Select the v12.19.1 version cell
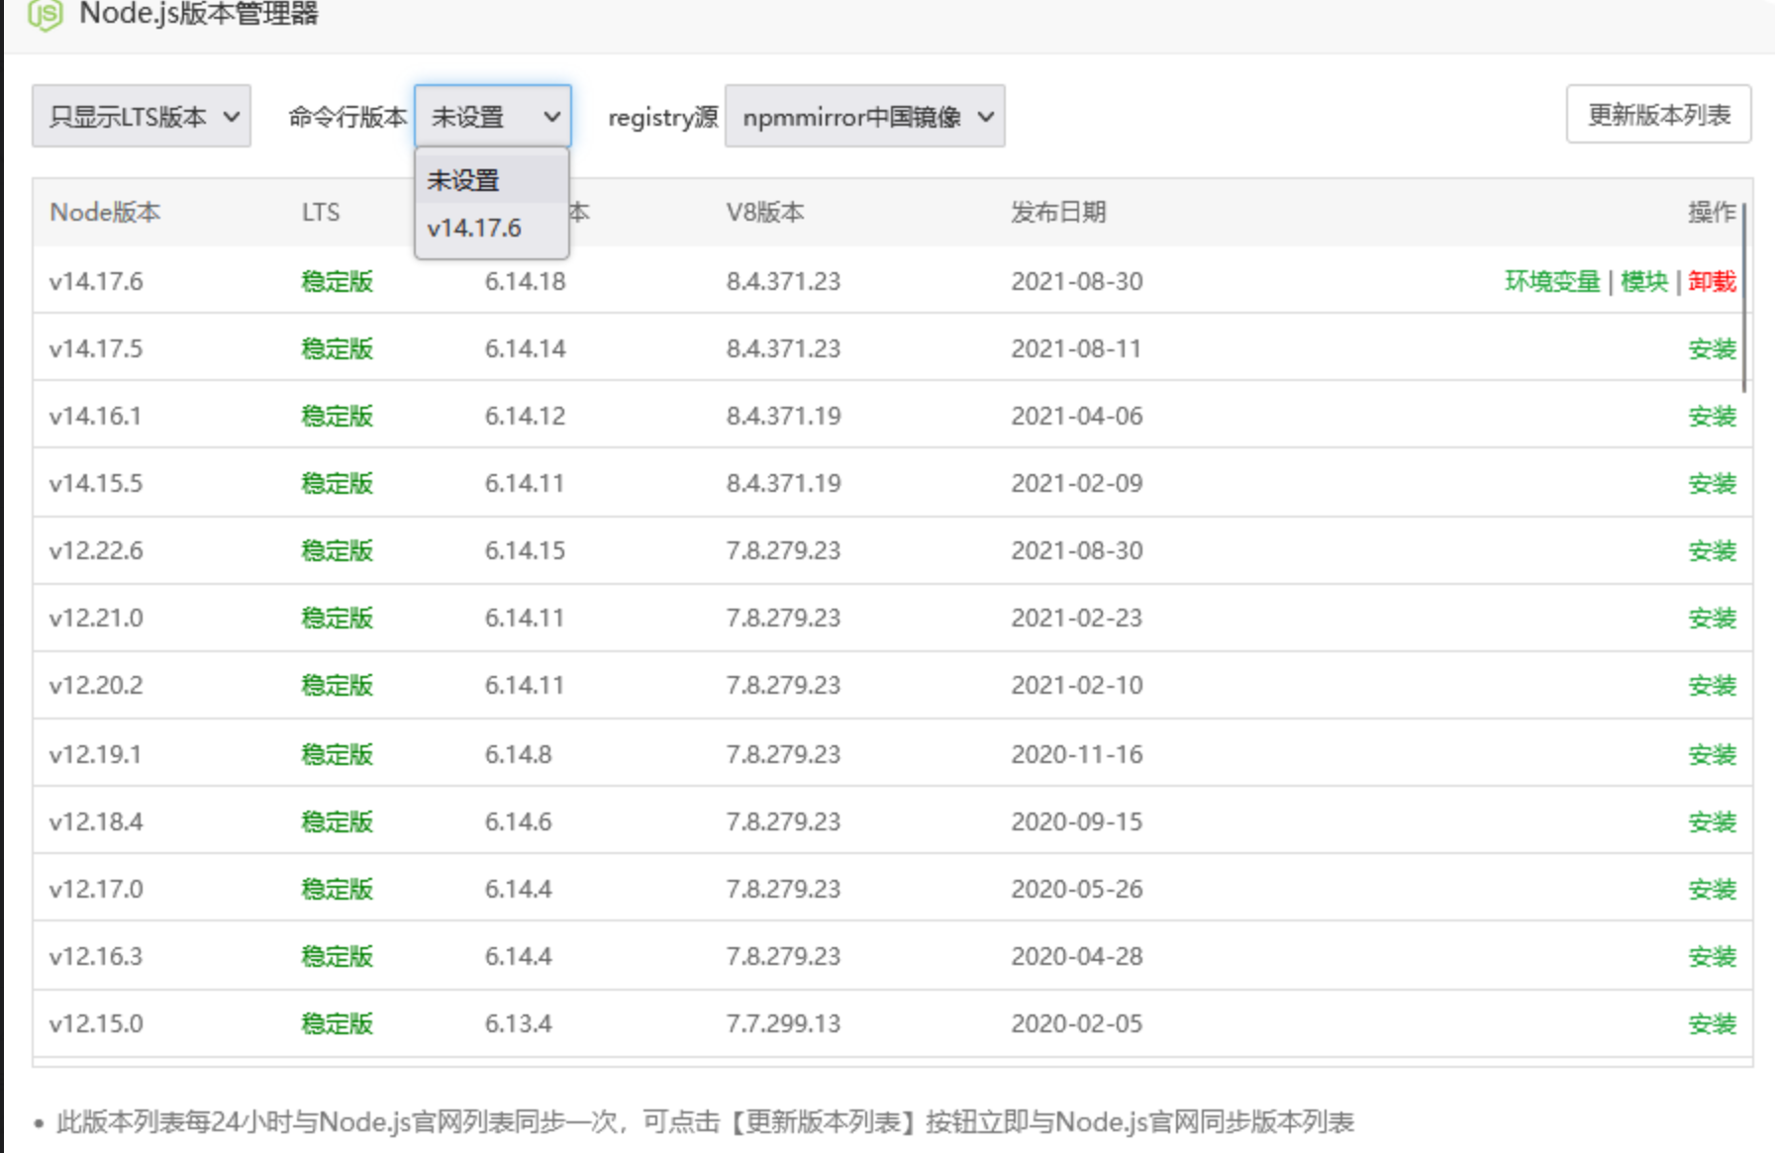1775x1153 pixels. point(96,754)
